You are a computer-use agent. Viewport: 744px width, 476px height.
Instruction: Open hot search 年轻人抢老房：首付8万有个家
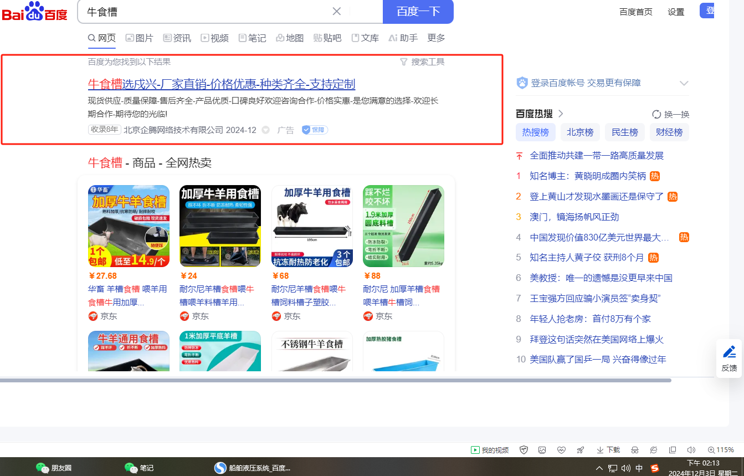(591, 319)
